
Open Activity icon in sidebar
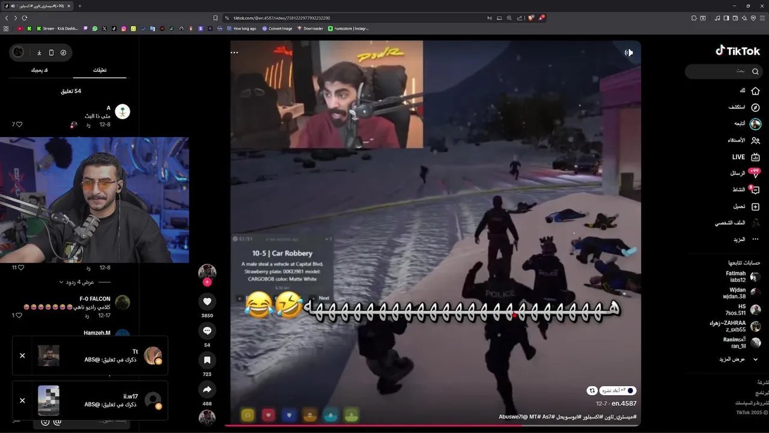point(755,190)
